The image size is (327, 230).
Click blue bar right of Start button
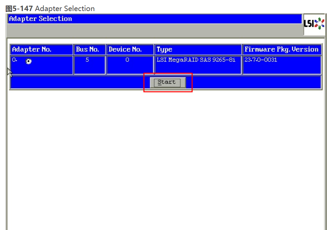tap(254, 82)
